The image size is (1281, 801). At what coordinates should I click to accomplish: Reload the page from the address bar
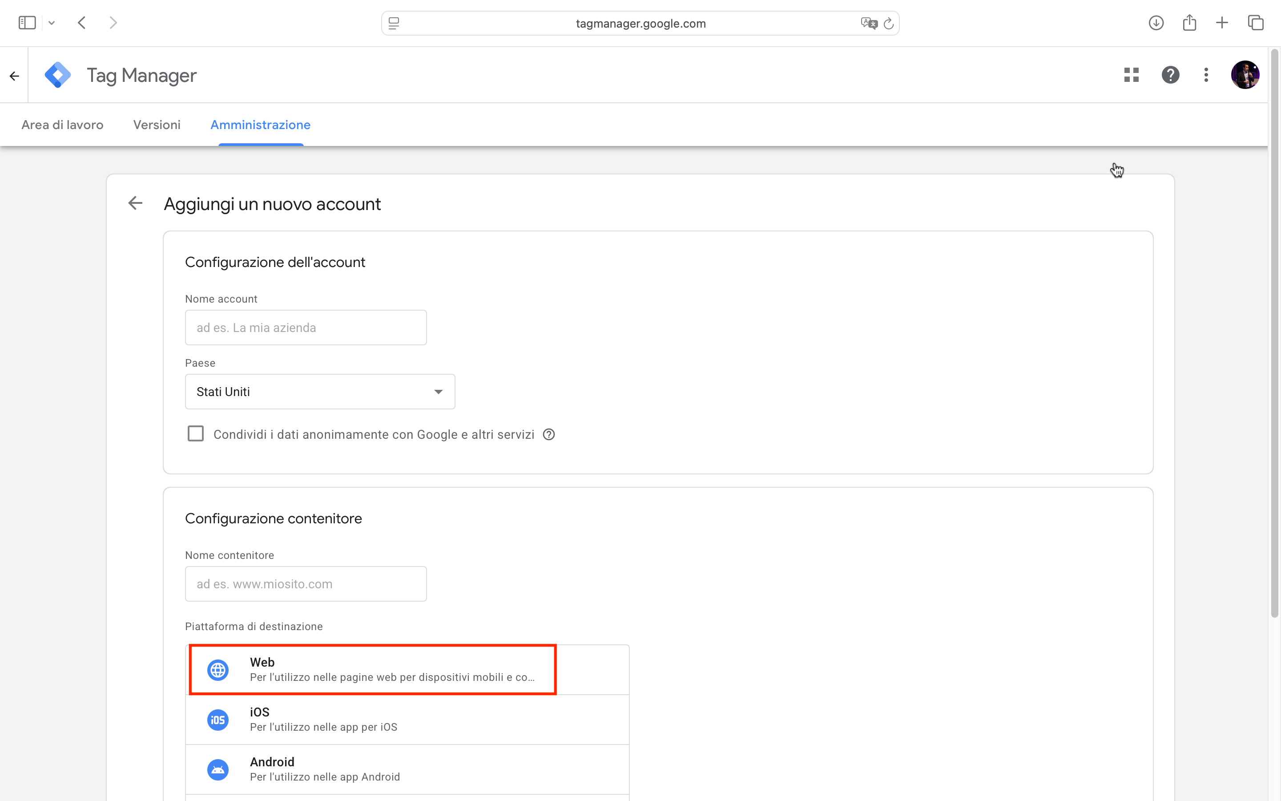[889, 23]
